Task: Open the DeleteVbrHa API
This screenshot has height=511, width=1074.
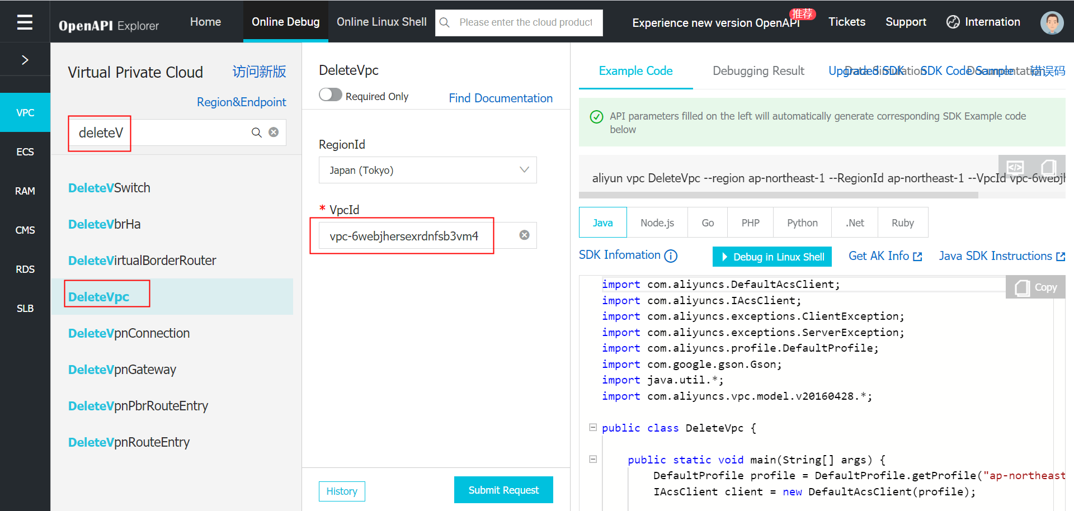Action: tap(105, 224)
